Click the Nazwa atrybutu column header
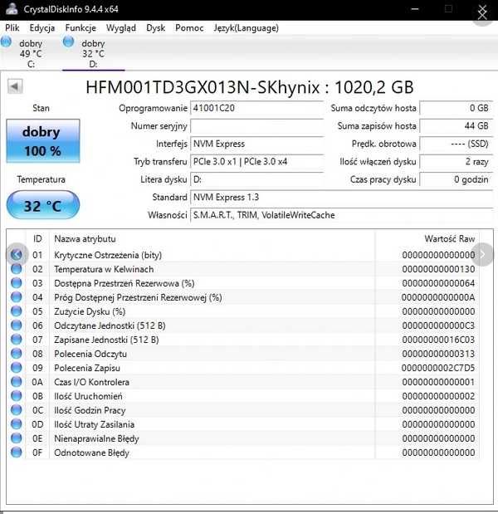Screen dimensions: 498x514 pos(212,239)
